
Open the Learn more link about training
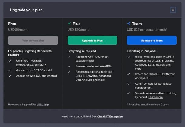tap(155, 97)
